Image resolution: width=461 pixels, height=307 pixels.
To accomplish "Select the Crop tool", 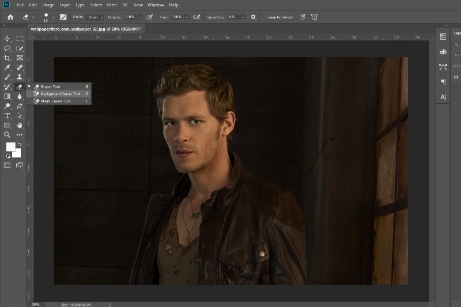I will coord(7,58).
